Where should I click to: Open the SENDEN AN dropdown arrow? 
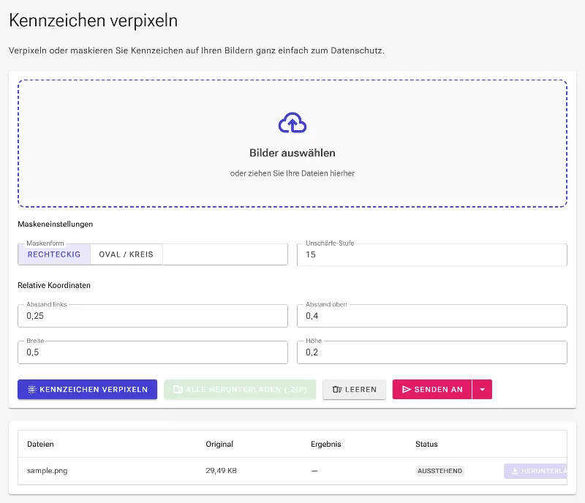pyautogui.click(x=482, y=390)
